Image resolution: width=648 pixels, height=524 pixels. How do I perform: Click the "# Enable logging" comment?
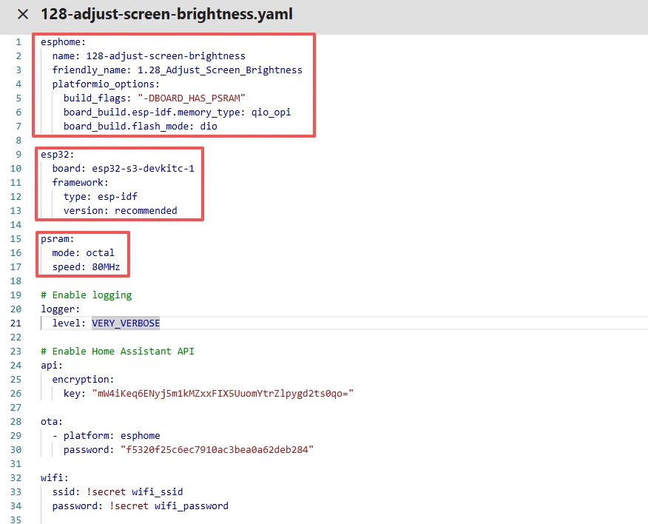87,295
